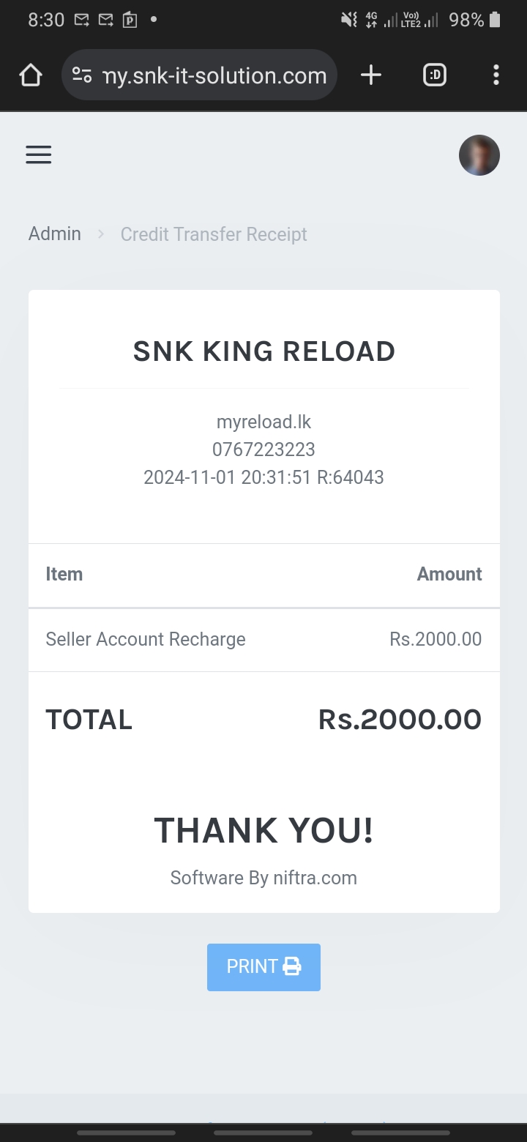
Task: Open the hamburger navigation menu
Action: tap(39, 154)
